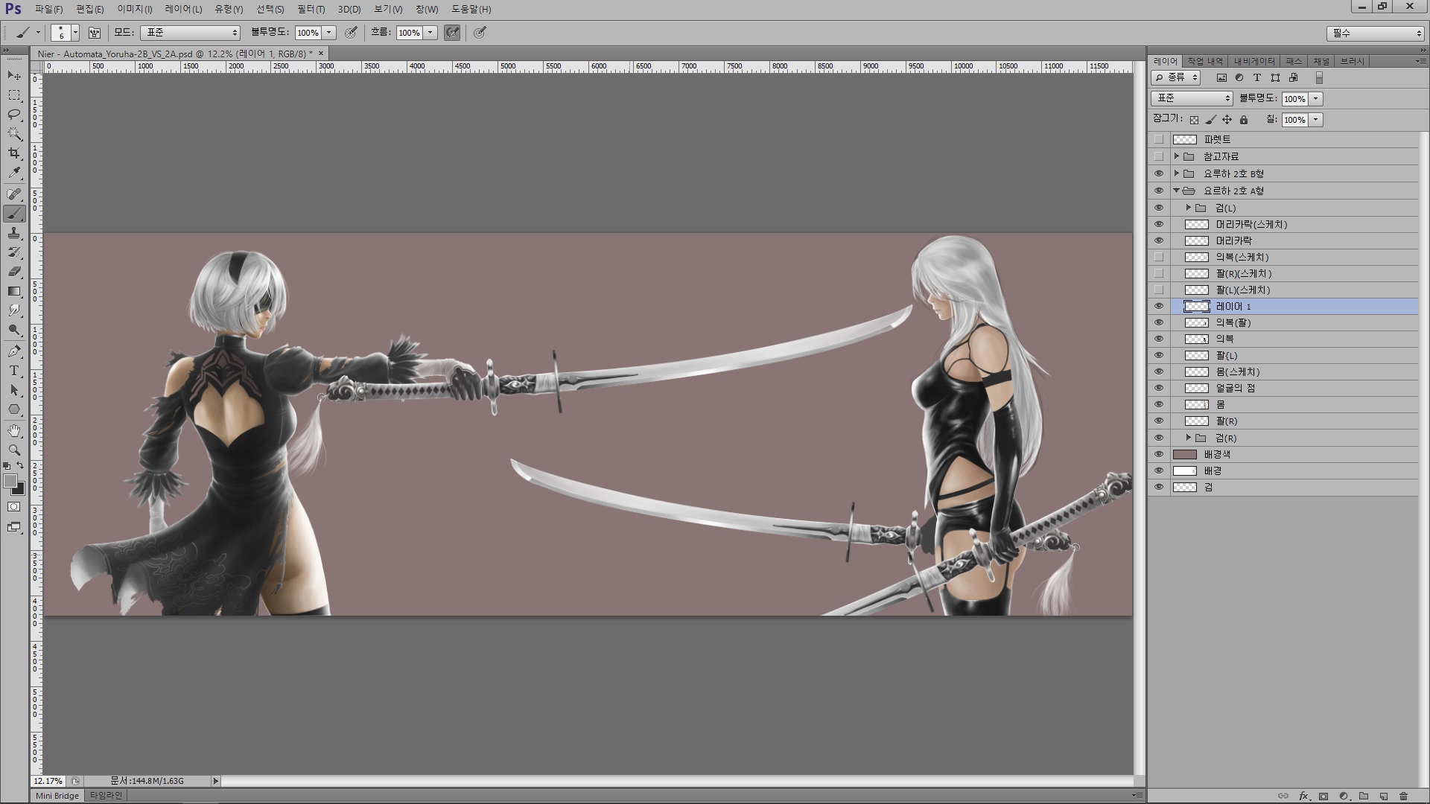Open the 필터(T) menu

[x=311, y=9]
